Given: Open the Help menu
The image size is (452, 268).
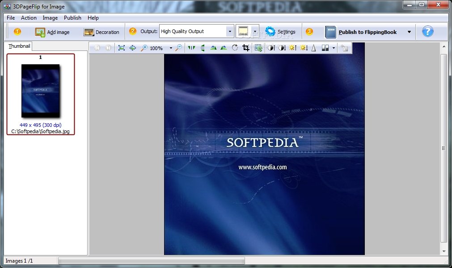Looking at the screenshot, I should point(93,18).
